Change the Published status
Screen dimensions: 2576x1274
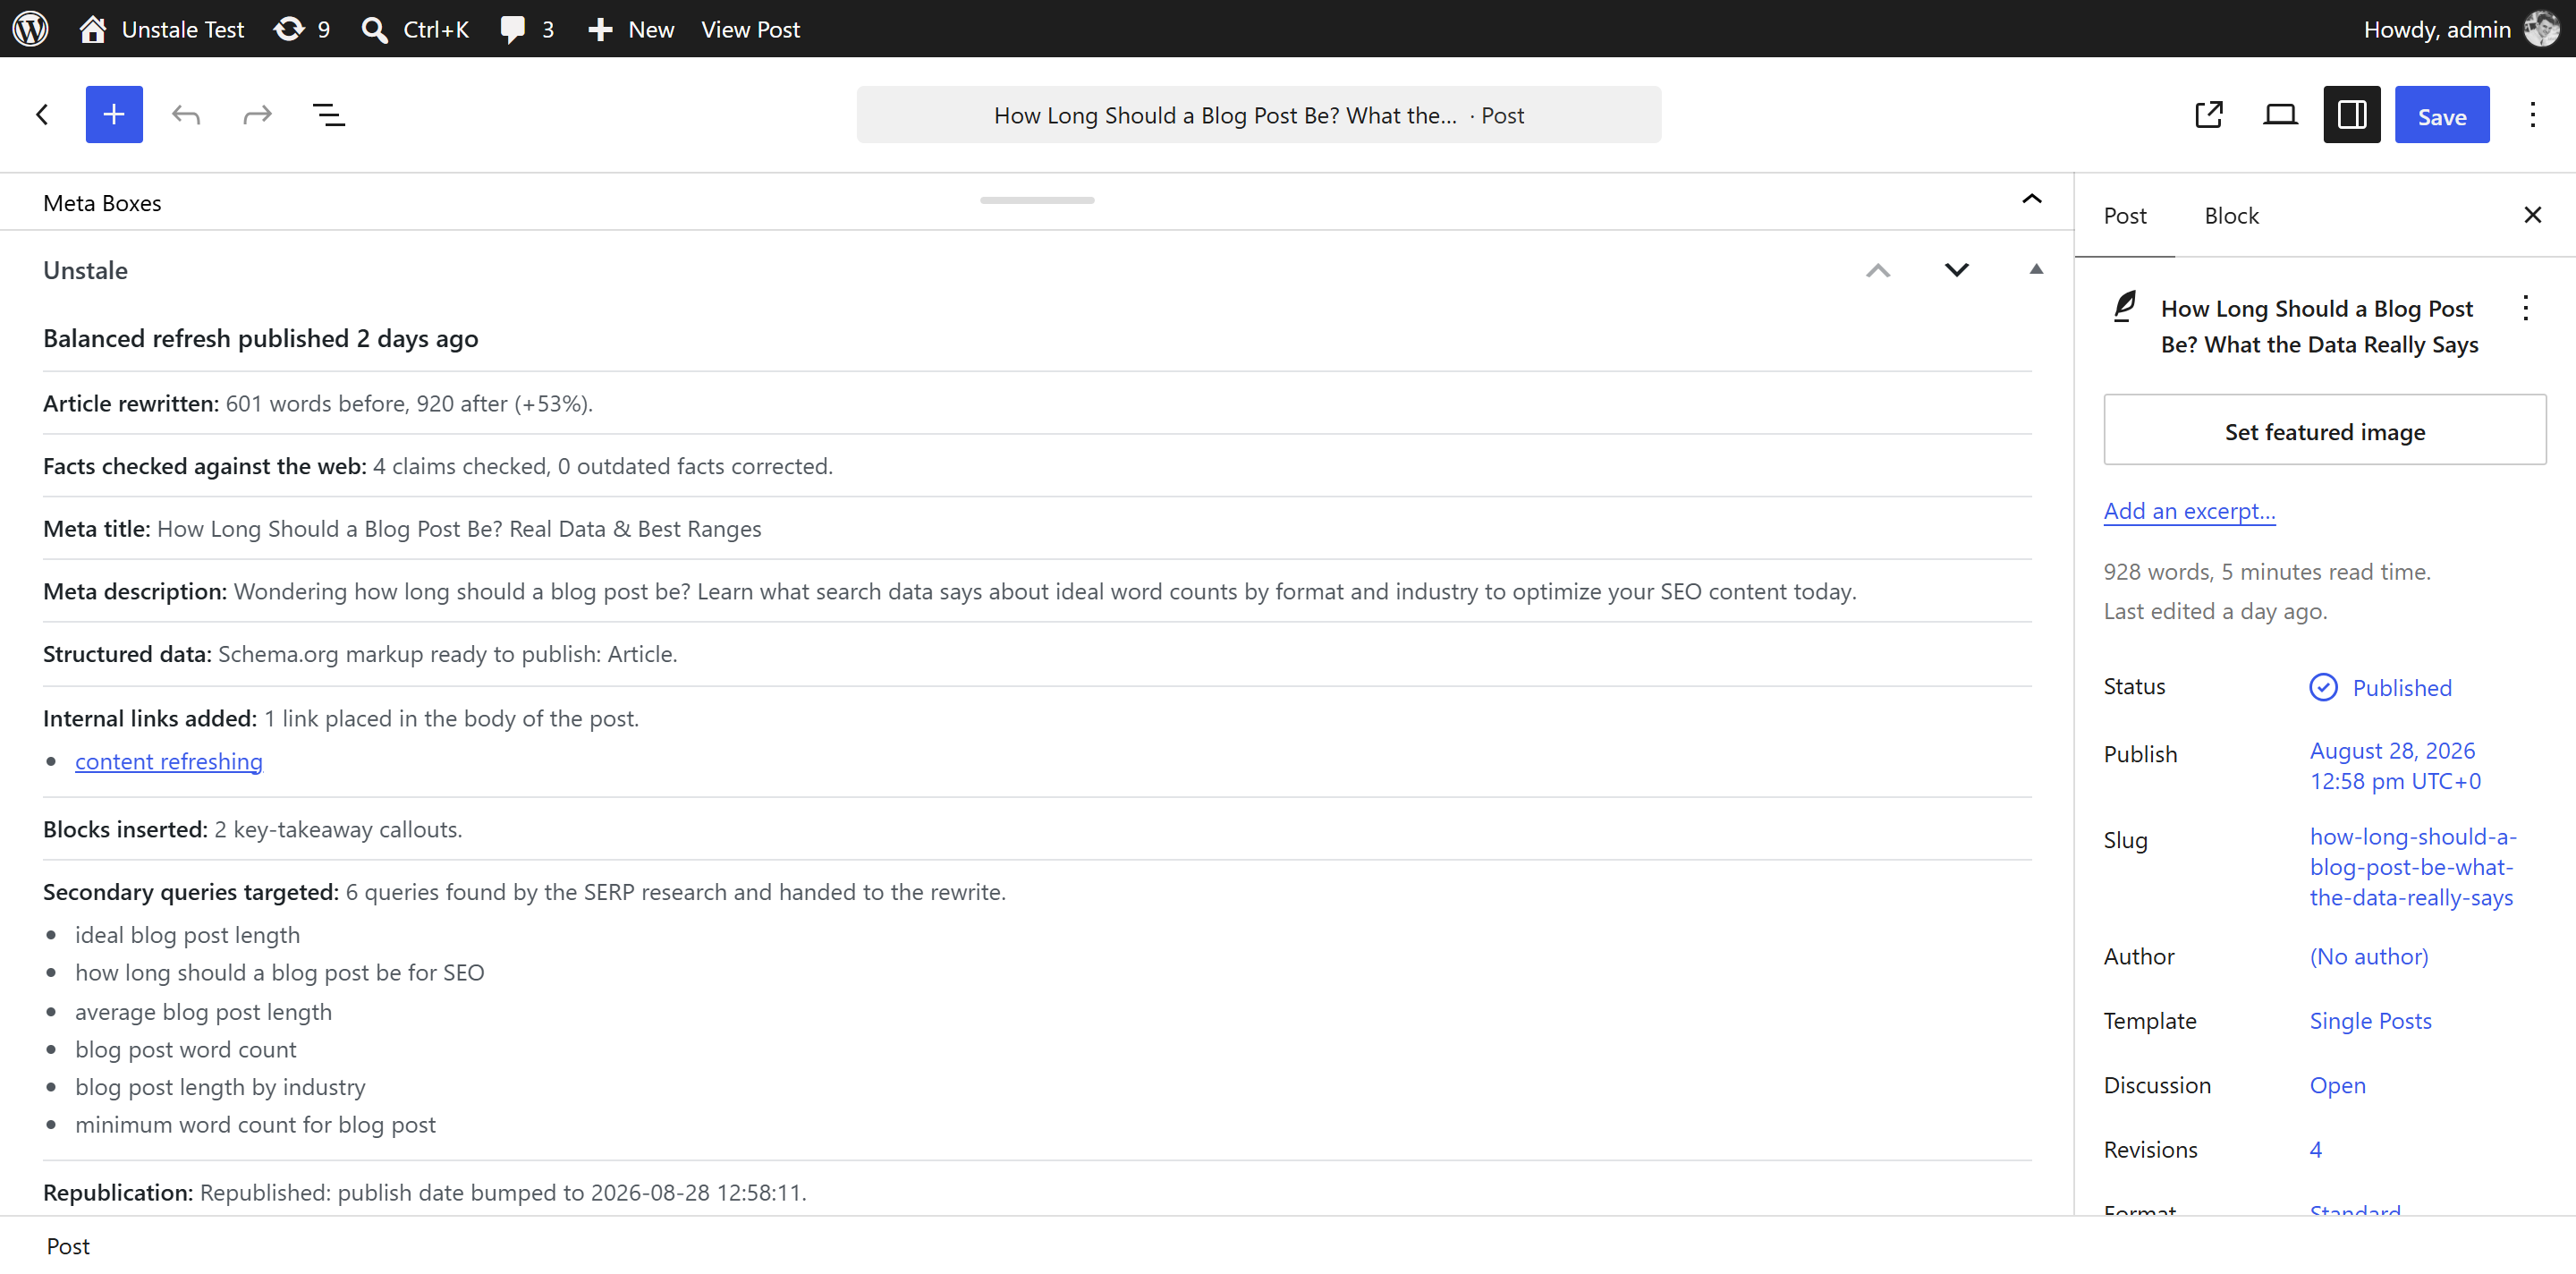click(2380, 687)
